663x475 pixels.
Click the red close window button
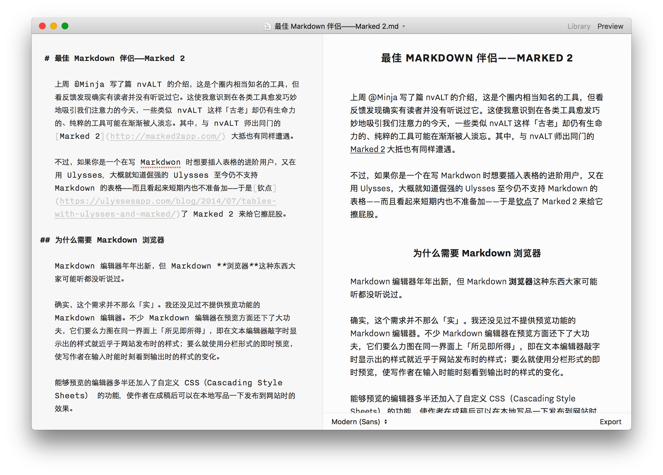[x=42, y=26]
